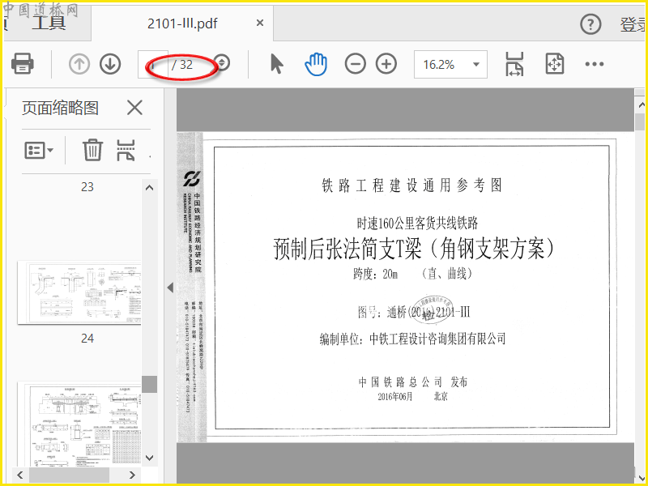This screenshot has height=486, width=648.
Task: Switch to the 工具 tab
Action: click(x=49, y=23)
